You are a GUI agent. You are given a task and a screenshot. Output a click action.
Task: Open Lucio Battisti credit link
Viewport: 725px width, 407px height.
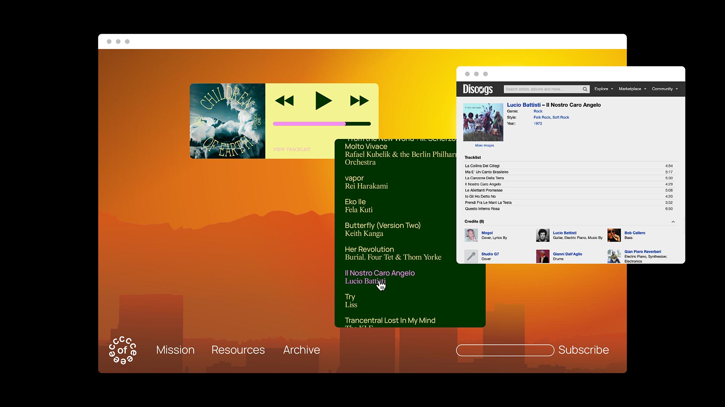[x=565, y=233]
